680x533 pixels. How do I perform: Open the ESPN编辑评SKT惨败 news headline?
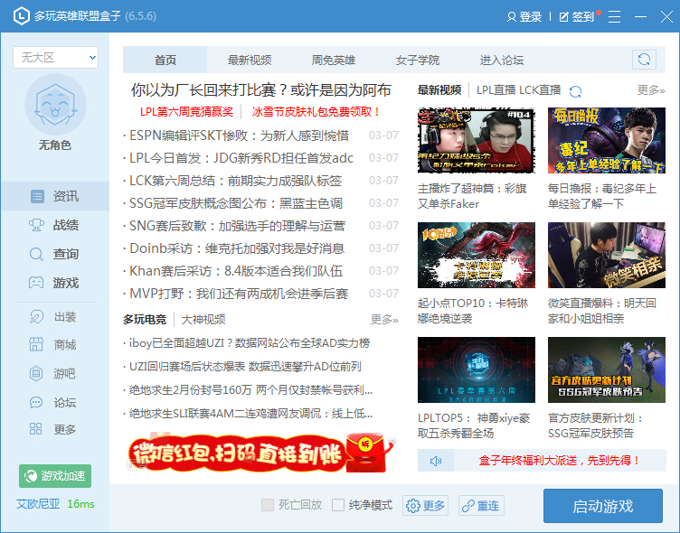tap(240, 136)
